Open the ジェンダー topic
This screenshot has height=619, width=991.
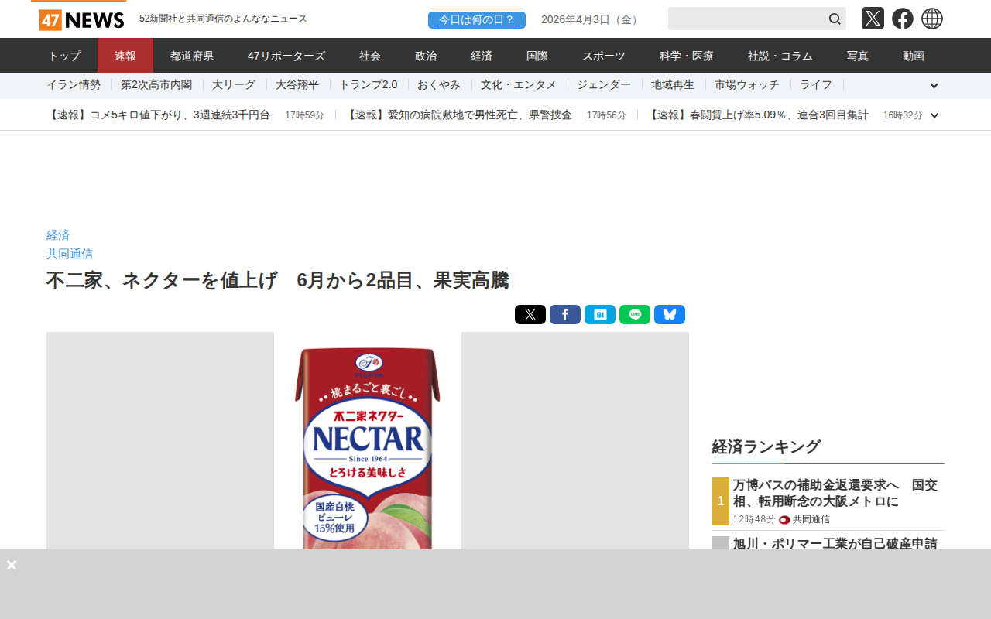(604, 85)
